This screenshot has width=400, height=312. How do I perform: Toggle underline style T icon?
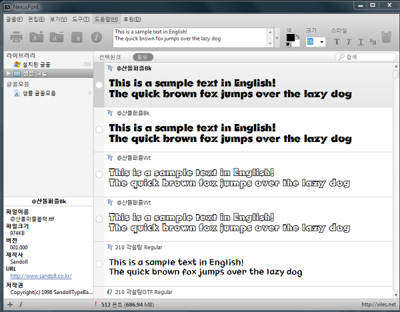click(361, 42)
